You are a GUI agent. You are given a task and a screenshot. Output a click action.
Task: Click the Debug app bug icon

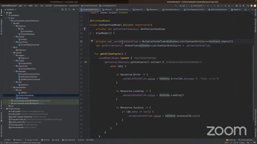point(218,6)
